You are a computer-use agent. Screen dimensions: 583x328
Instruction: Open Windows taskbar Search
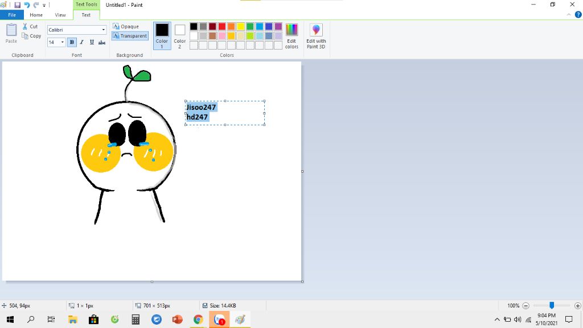pos(31,319)
